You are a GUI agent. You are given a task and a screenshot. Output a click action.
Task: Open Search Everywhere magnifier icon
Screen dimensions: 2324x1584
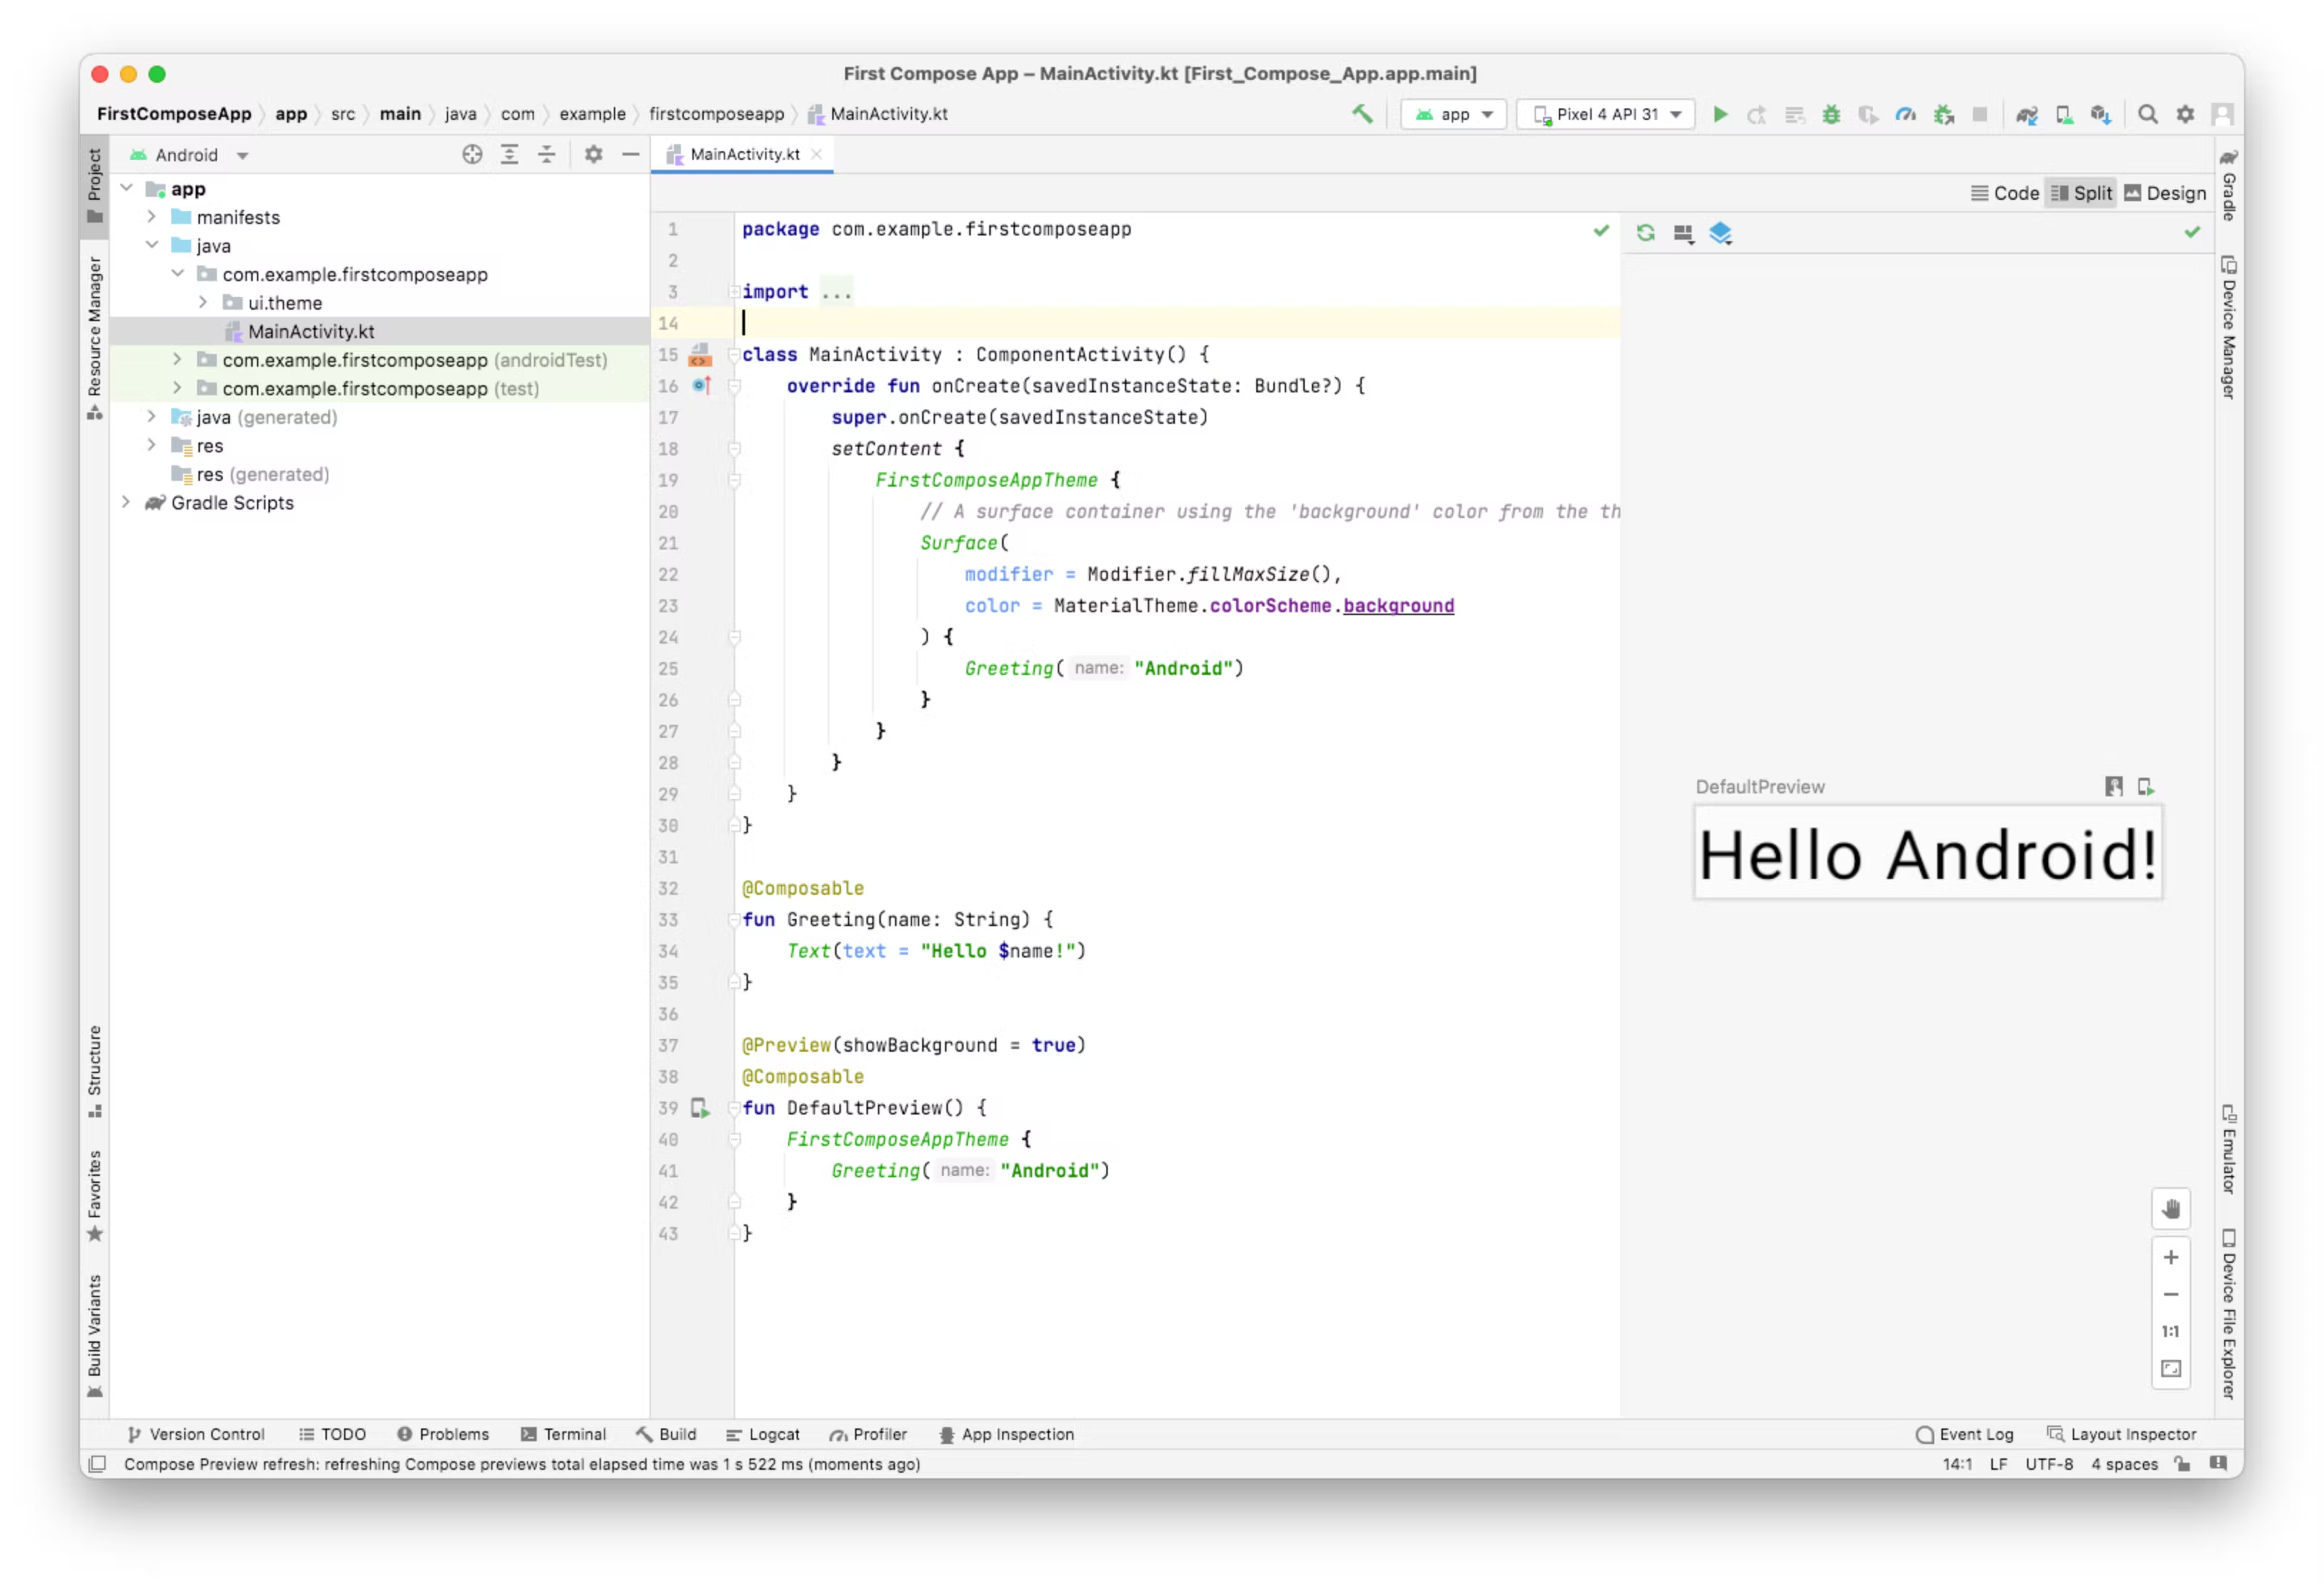[x=2147, y=115]
